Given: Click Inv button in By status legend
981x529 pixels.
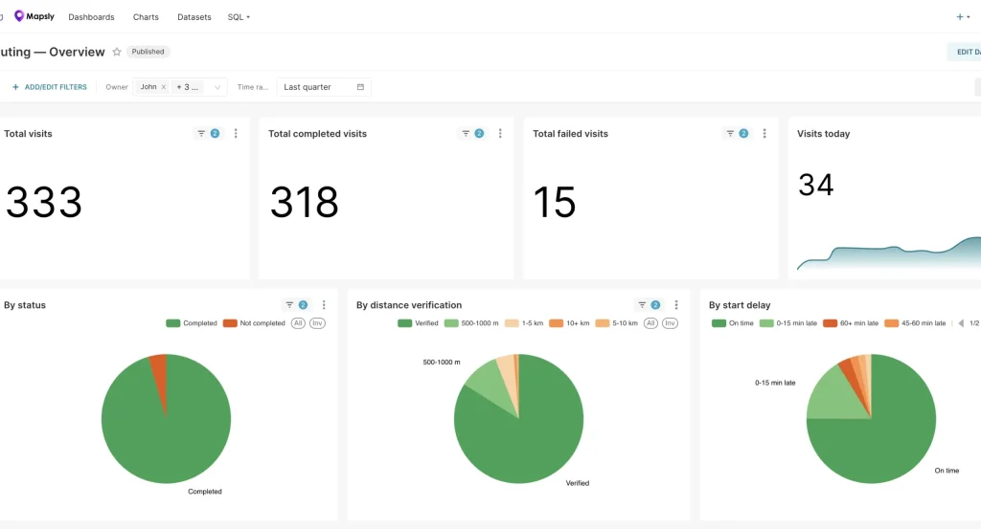Looking at the screenshot, I should (317, 323).
